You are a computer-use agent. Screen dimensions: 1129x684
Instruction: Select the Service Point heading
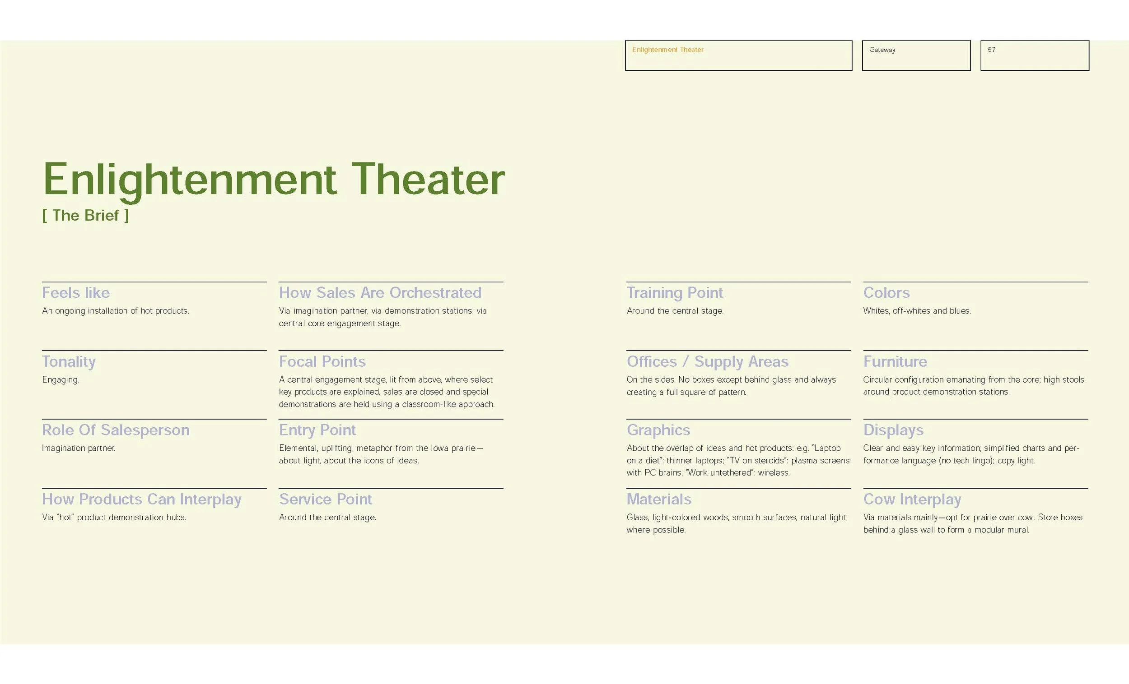[325, 499]
